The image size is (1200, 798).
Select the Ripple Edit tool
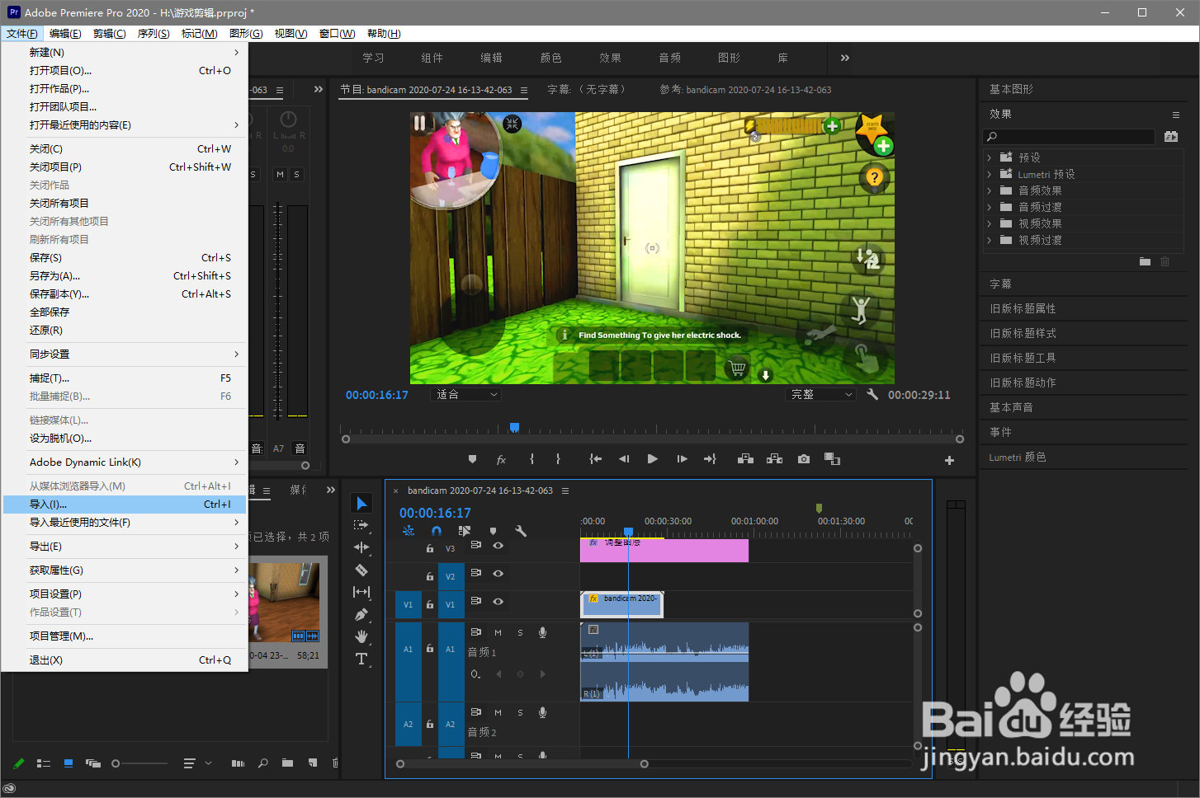[361, 547]
